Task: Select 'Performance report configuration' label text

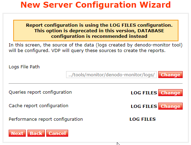Action: [46, 119]
